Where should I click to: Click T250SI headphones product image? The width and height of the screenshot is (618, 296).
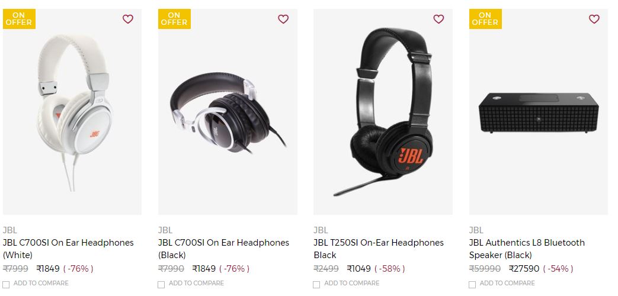[383, 112]
